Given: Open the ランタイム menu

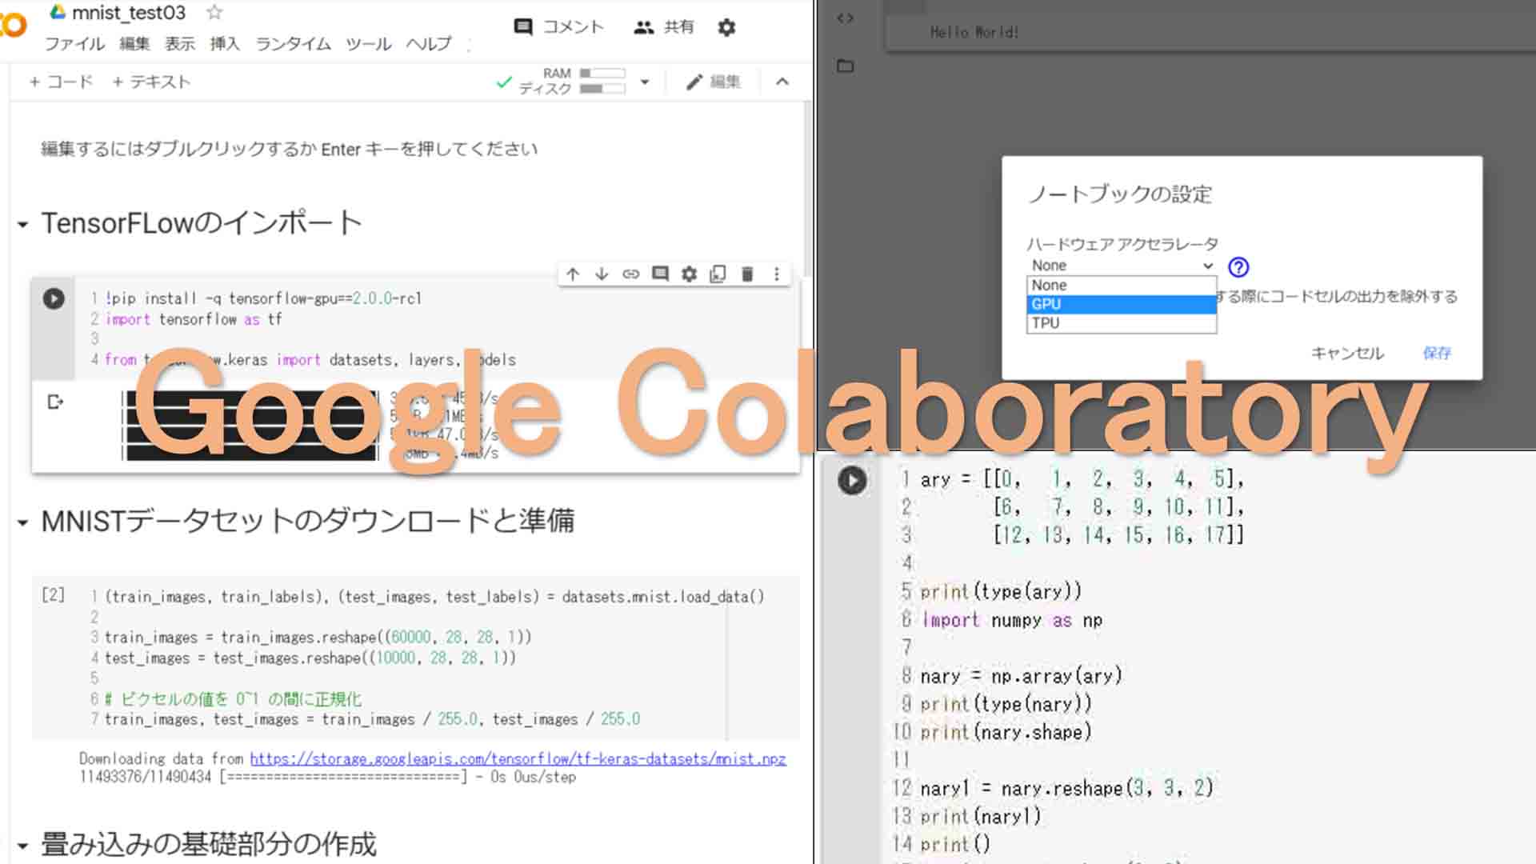Looking at the screenshot, I should [x=293, y=44].
